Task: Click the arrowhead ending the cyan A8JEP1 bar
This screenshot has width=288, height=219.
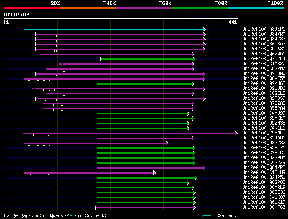Action: pos(204,29)
